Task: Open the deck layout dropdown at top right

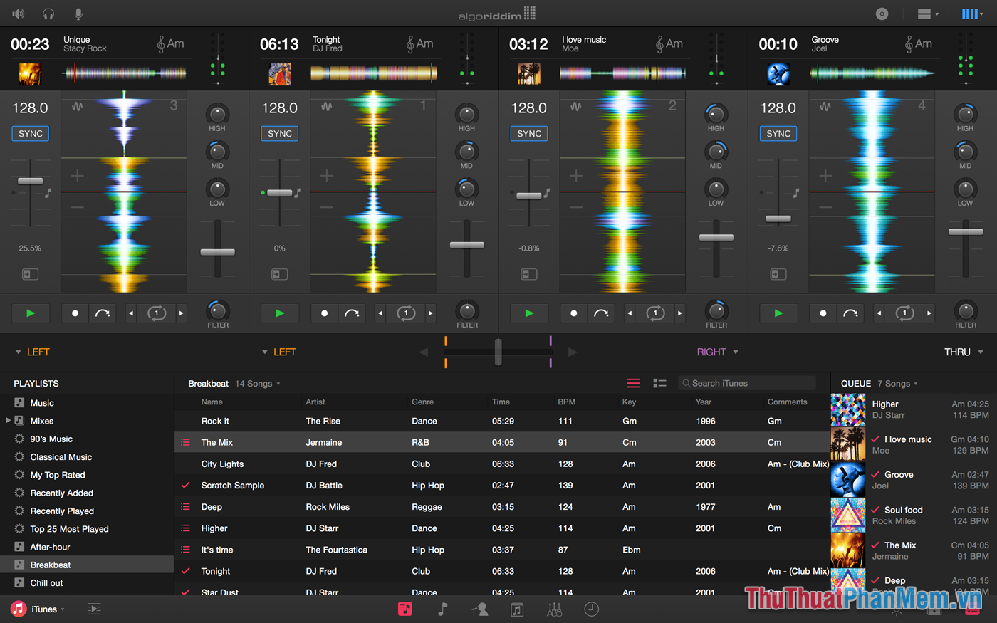Action: coord(972,14)
